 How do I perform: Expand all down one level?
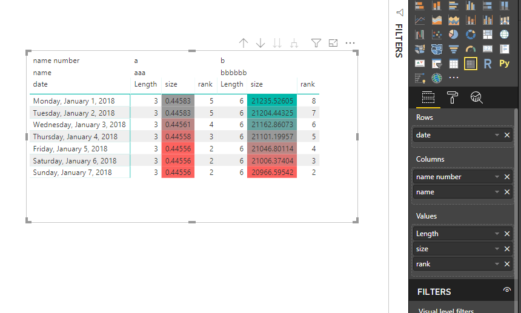[294, 43]
